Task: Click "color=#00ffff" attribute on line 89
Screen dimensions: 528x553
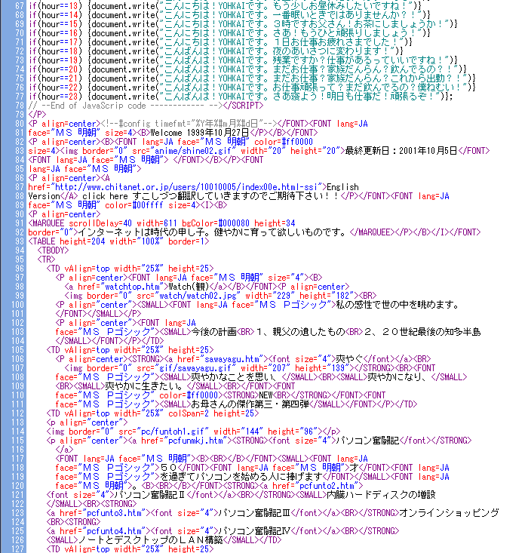Action: point(134,205)
